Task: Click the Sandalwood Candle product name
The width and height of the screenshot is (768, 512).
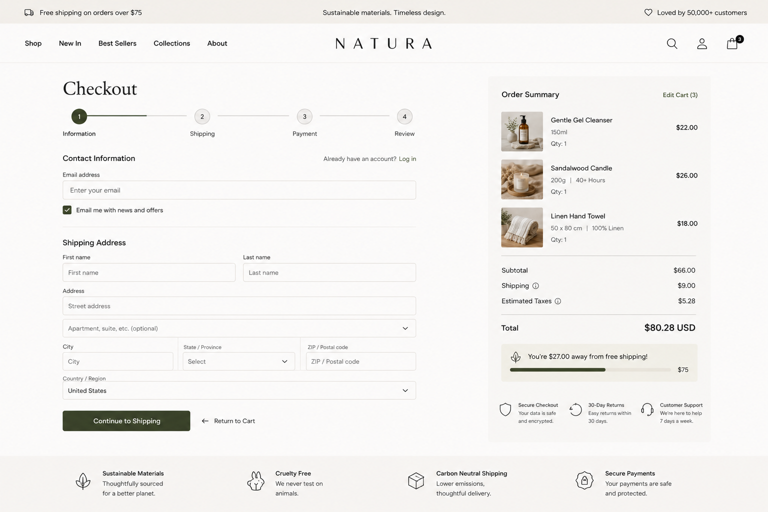Action: [x=581, y=168]
